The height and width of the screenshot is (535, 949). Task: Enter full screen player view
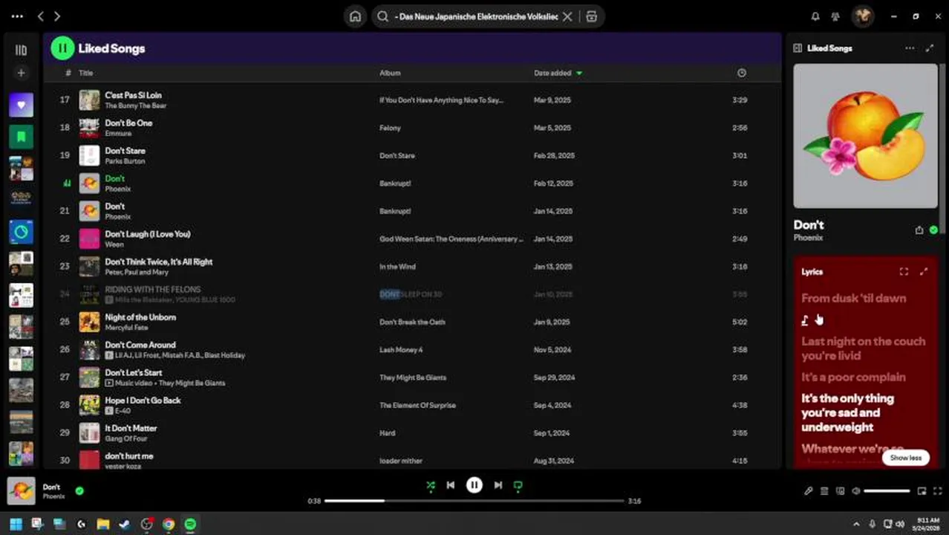[x=939, y=490]
